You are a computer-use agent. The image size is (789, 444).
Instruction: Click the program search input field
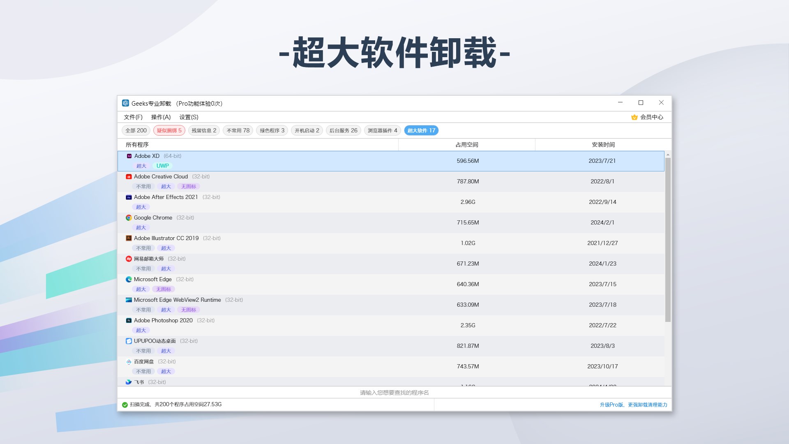[393, 392]
